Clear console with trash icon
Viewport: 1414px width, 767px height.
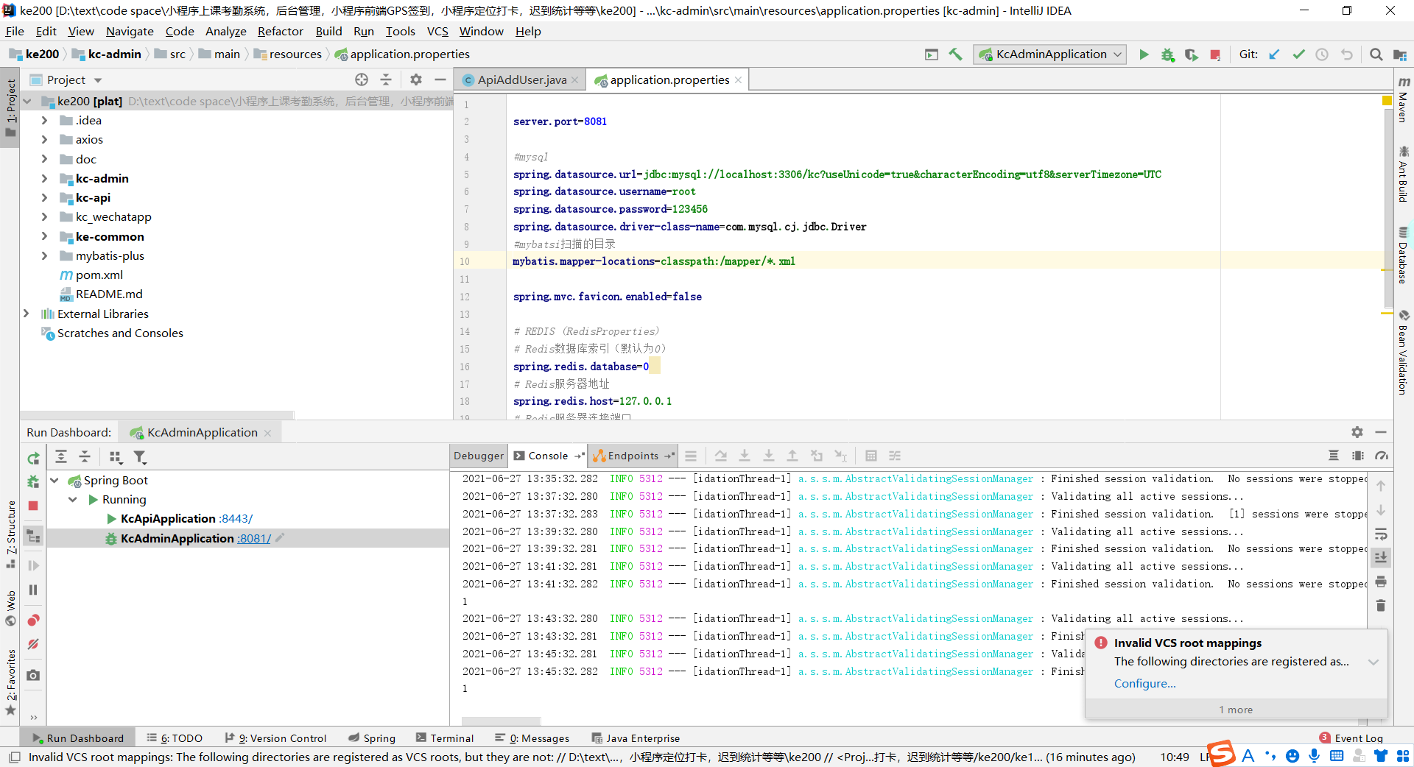[1381, 605]
